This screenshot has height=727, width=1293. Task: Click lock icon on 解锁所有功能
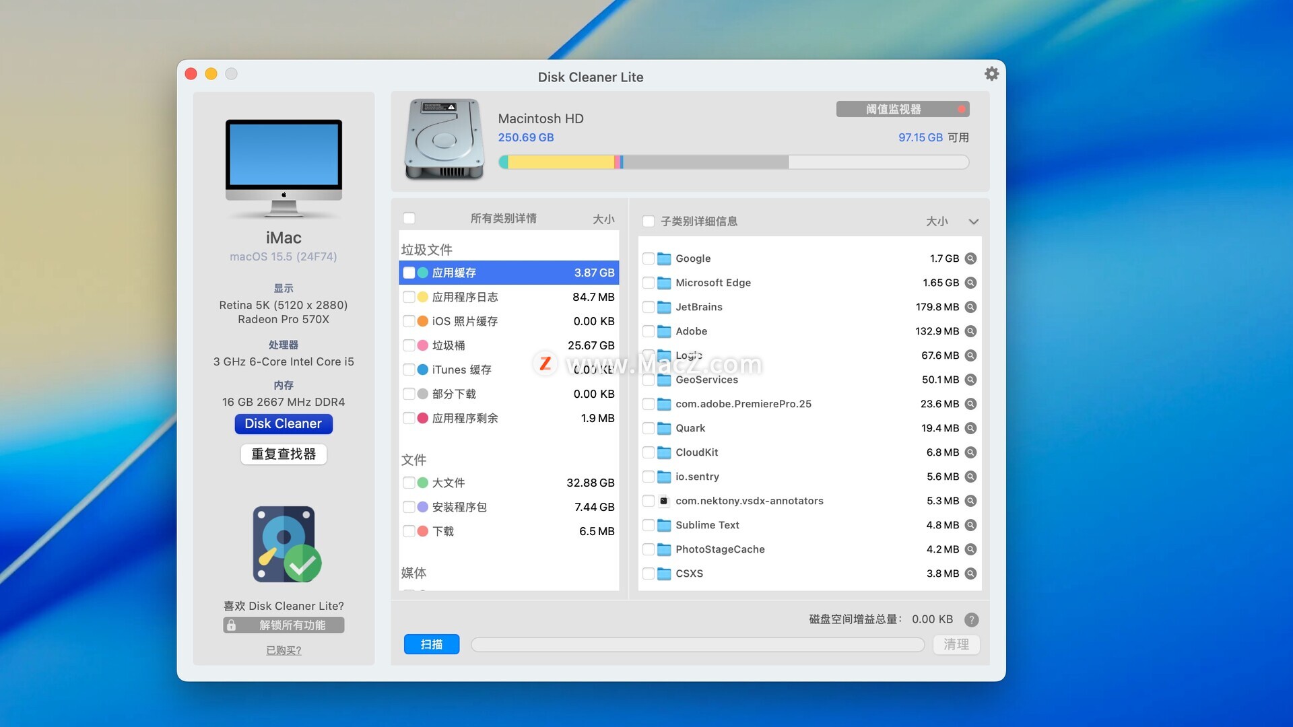[x=231, y=625]
